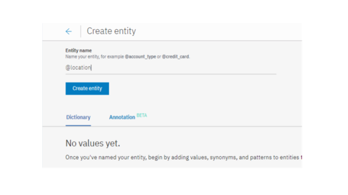Switch to the Dictionary tab

point(78,117)
